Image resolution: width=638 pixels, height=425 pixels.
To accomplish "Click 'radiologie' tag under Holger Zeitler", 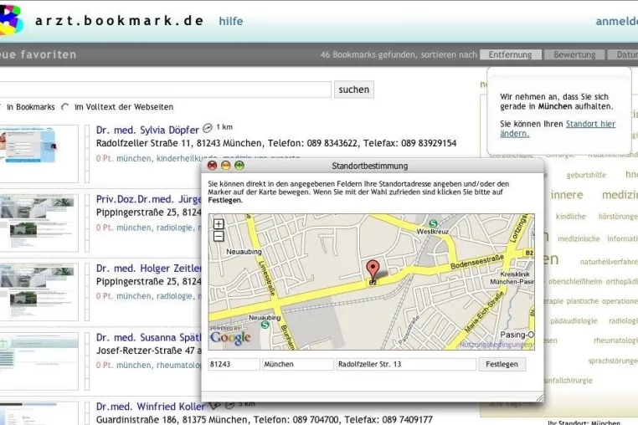I will 174,296.
